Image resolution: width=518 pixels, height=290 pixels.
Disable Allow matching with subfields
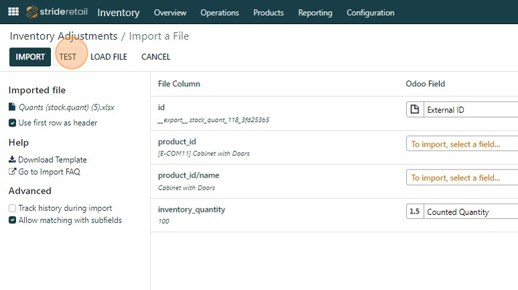click(13, 220)
